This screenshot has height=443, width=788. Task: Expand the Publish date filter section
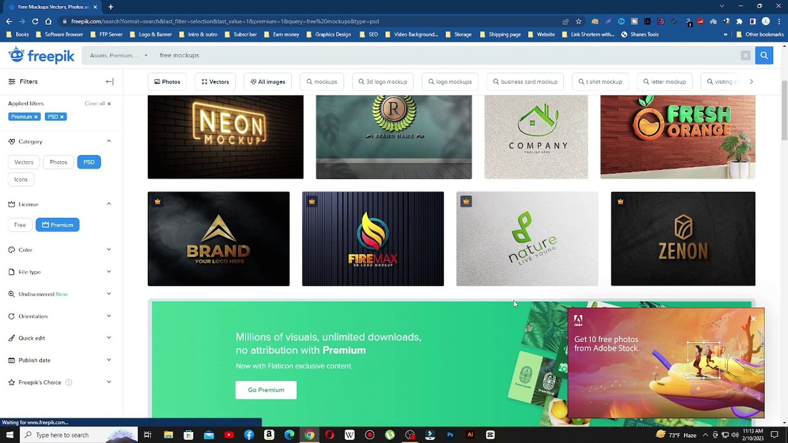(109, 360)
